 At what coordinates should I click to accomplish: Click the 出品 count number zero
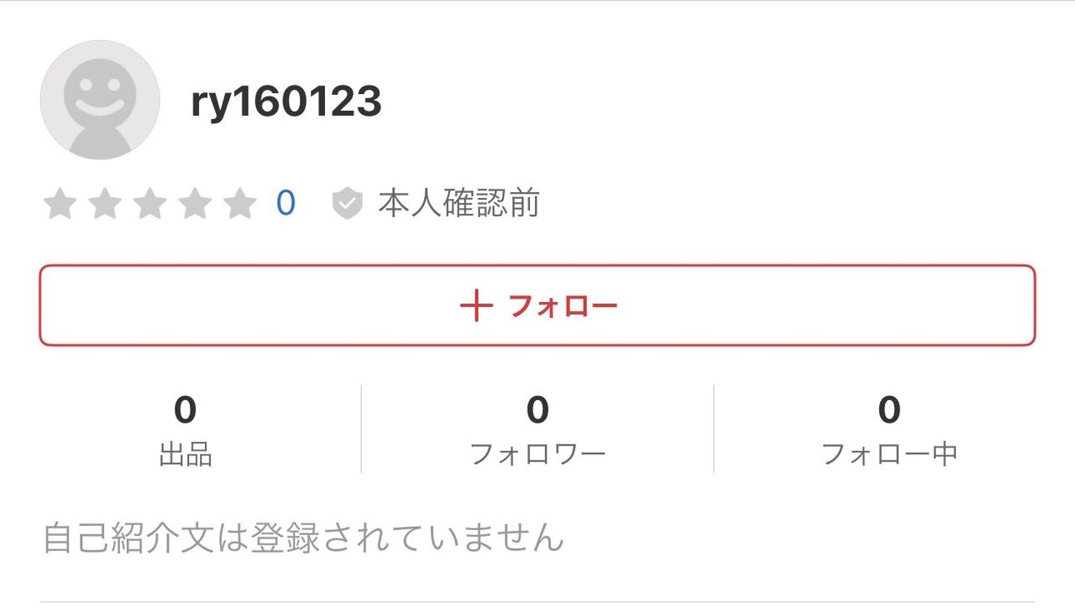coord(186,410)
